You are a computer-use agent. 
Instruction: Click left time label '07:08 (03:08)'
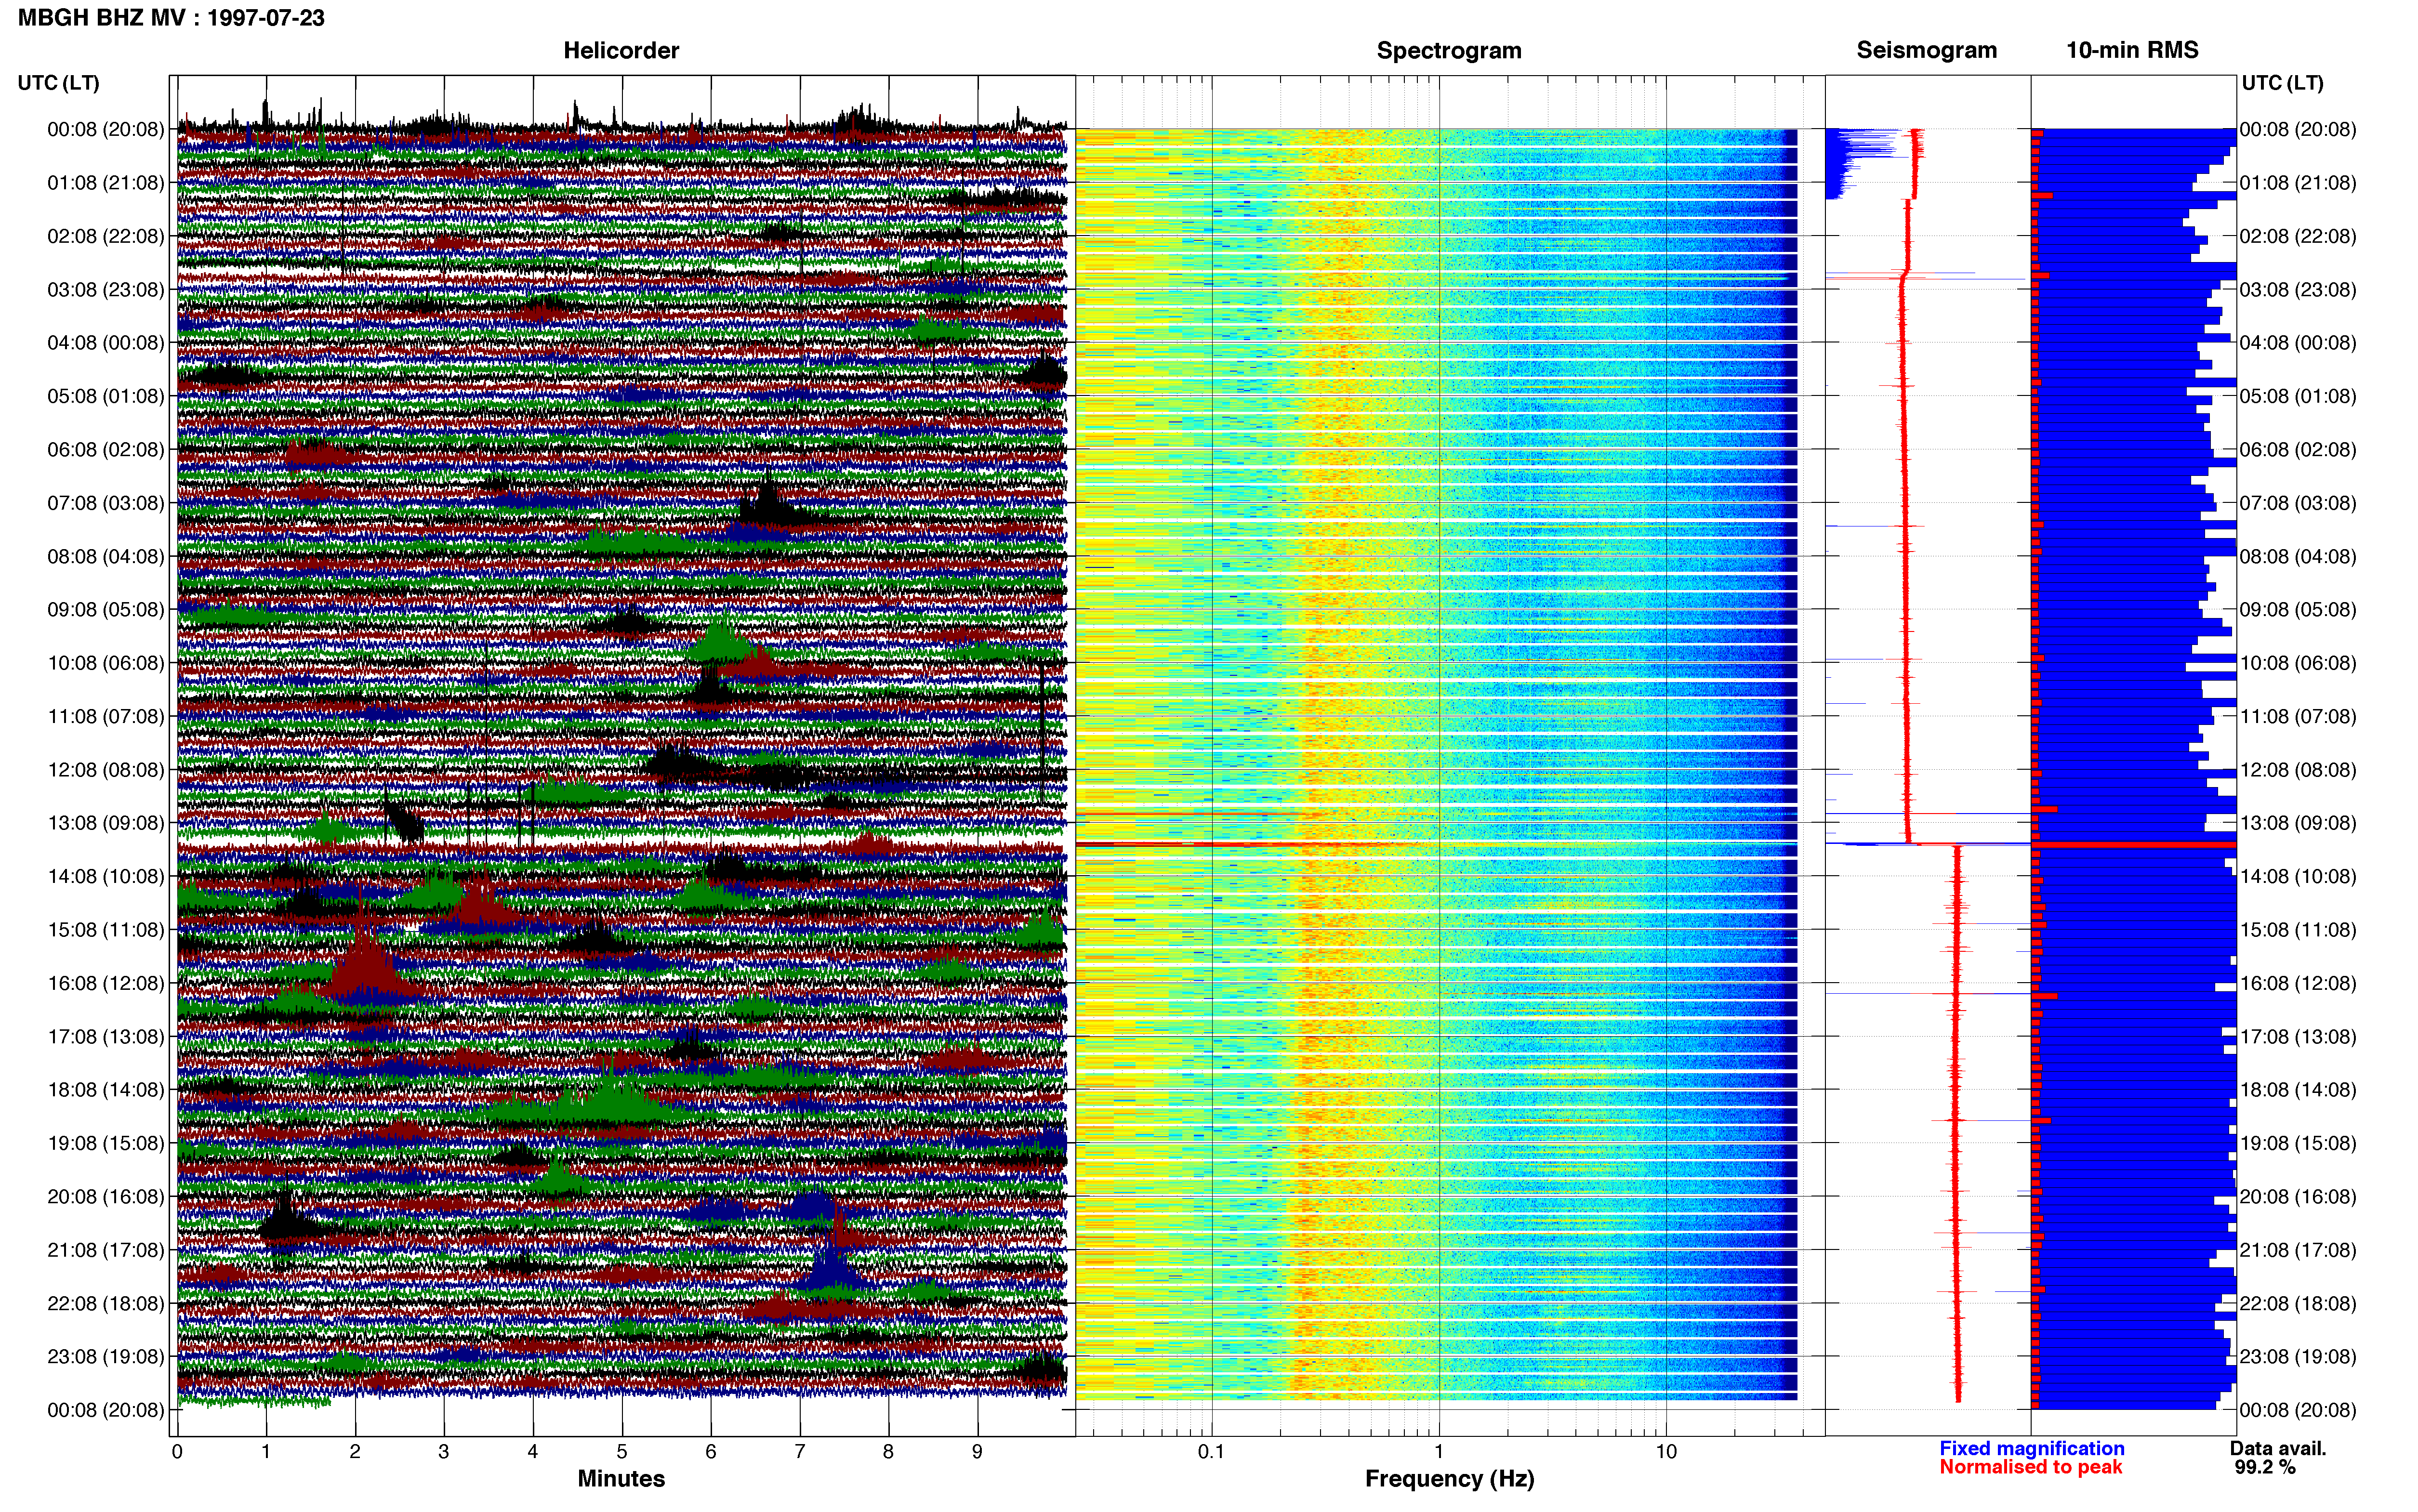click(105, 503)
